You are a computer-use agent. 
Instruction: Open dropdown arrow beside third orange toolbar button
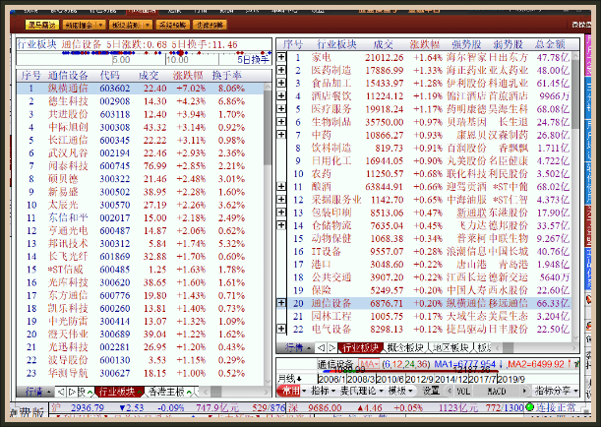tap(148, 25)
